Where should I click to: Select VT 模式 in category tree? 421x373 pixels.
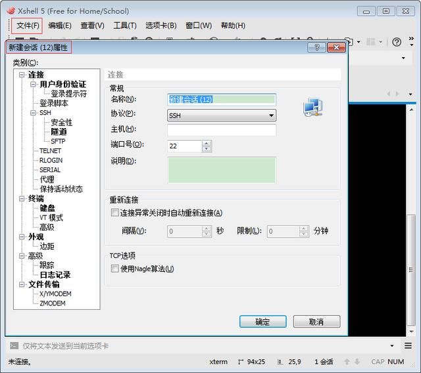pos(51,217)
